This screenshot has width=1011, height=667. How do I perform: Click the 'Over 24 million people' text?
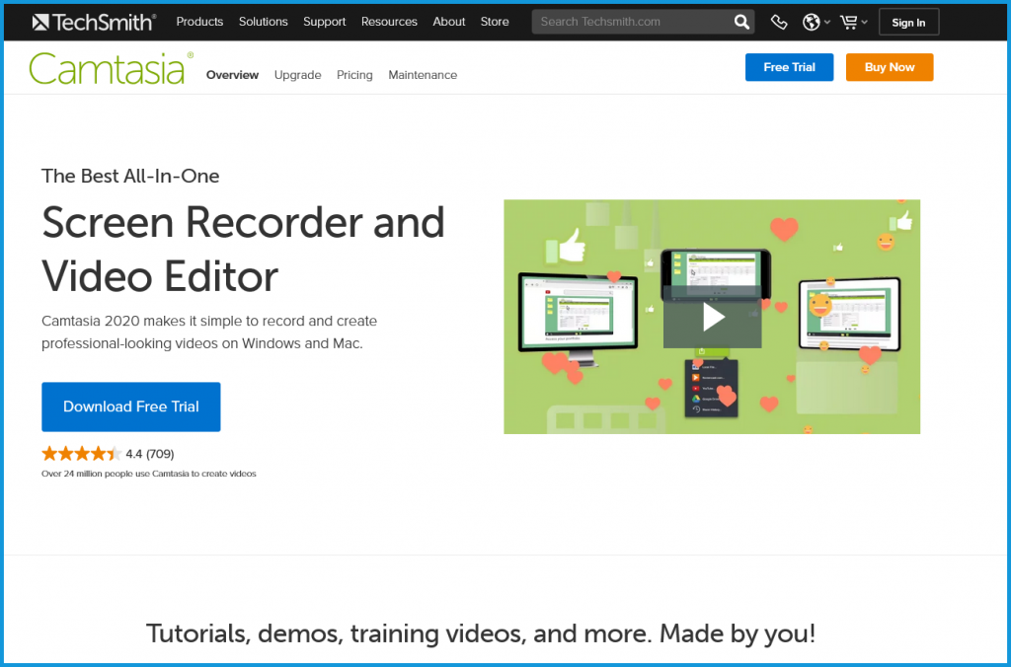point(149,473)
